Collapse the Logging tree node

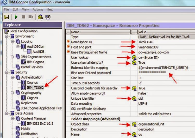coord(12,41)
